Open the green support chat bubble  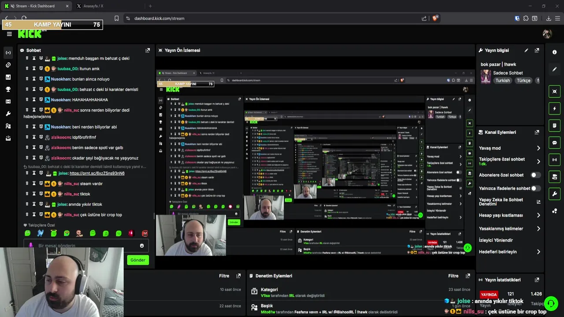(x=551, y=304)
